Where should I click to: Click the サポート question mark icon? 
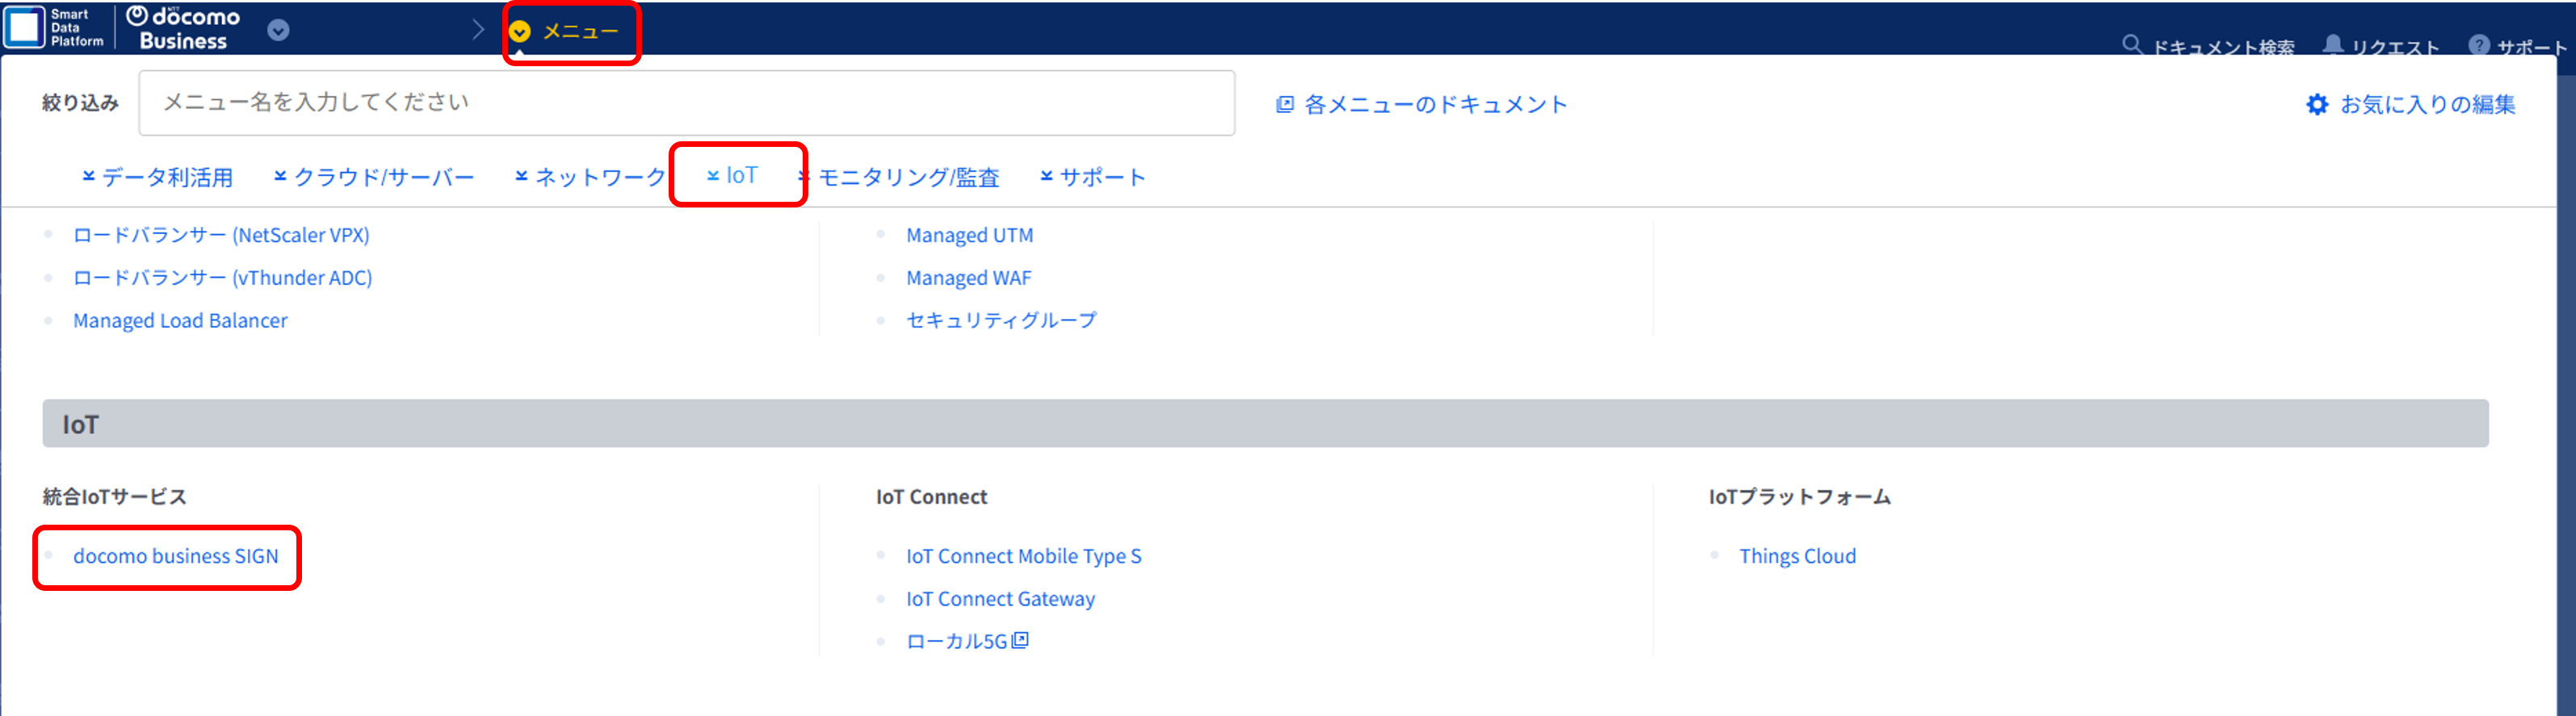pos(2478,45)
